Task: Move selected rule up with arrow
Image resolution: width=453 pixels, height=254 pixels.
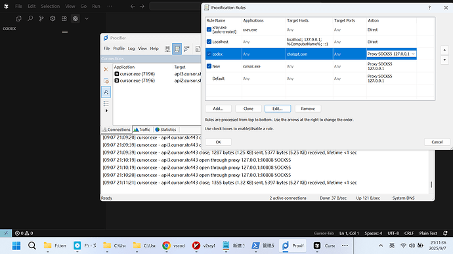Action: [444, 50]
